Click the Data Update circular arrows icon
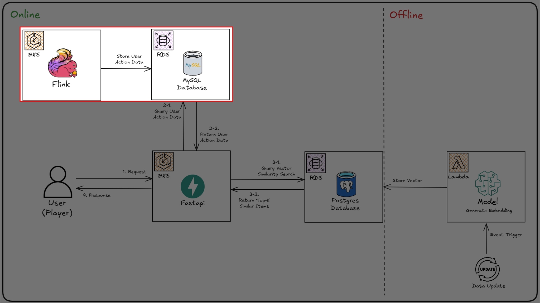 tap(487, 269)
